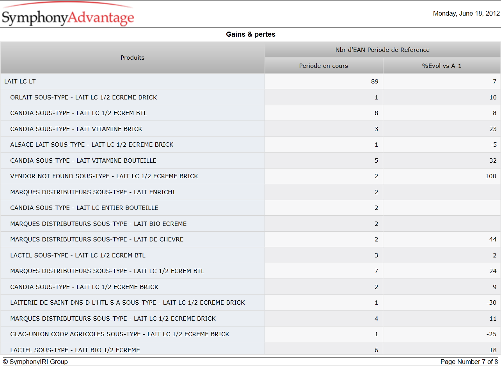Click the %Evol value -25 for GLAC-UNION

tap(492, 334)
